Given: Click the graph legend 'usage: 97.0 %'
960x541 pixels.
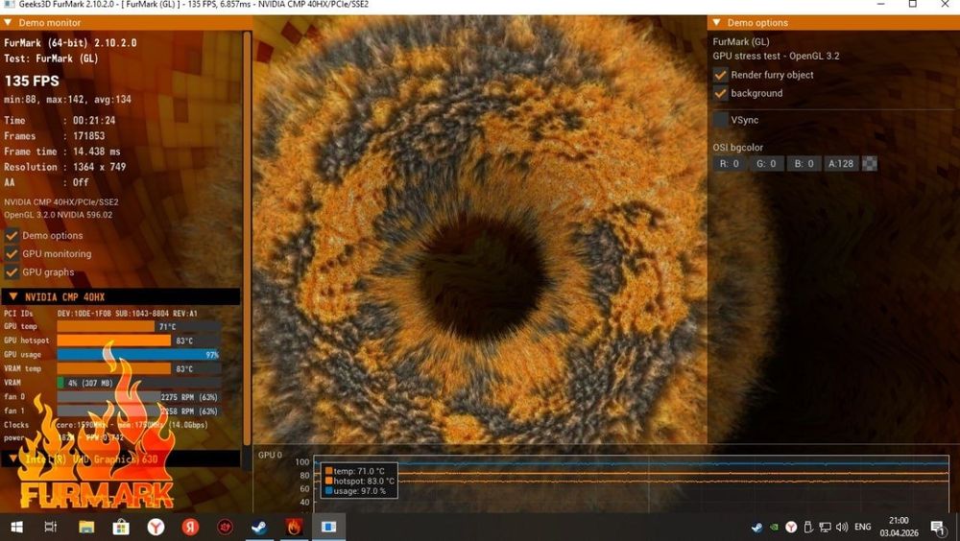Looking at the screenshot, I should click(355, 491).
